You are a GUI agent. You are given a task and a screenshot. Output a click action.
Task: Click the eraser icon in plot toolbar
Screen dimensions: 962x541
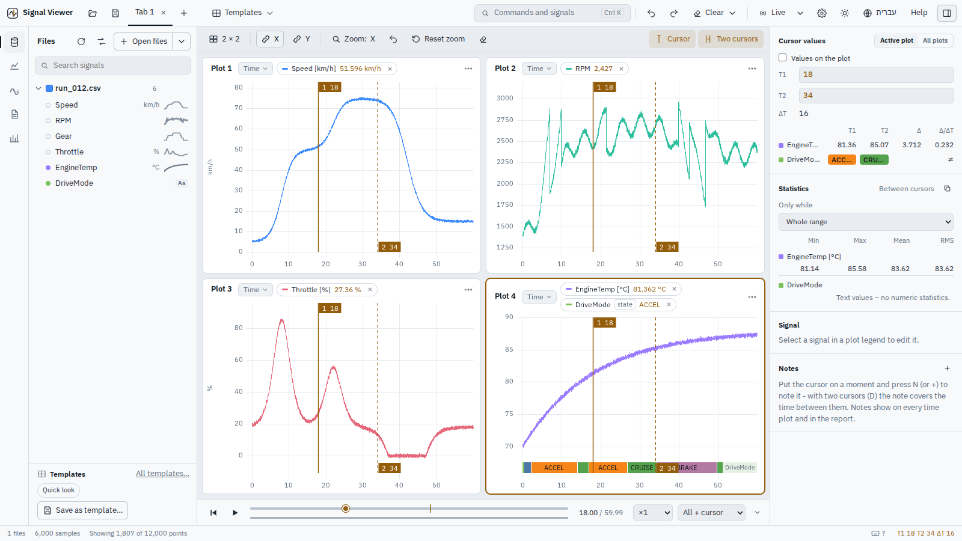[x=483, y=39]
